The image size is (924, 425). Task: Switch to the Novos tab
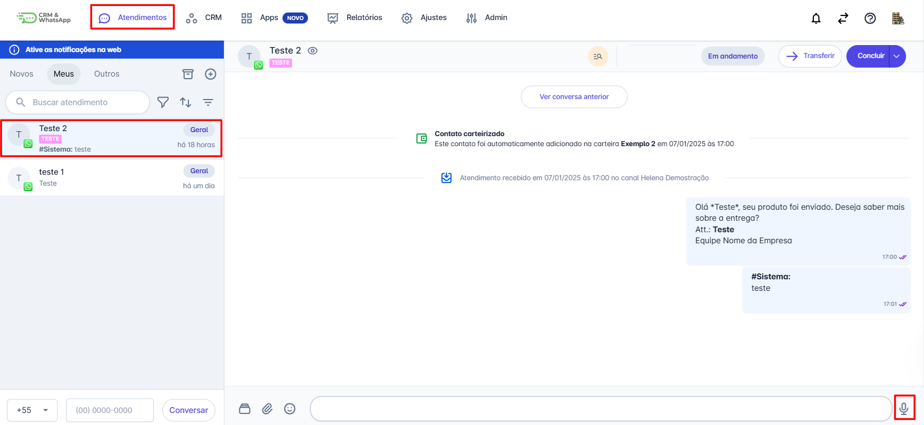point(22,74)
